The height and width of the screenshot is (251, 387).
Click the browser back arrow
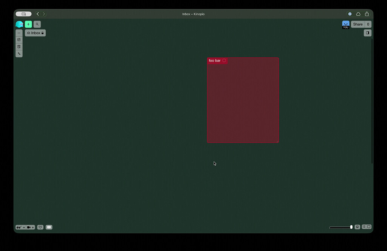pos(38,14)
